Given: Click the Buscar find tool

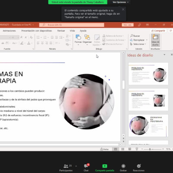Looking at the screenshot, I should (135, 36).
